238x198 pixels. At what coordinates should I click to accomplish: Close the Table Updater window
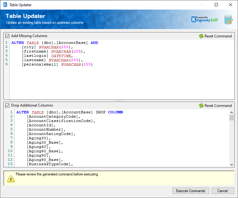(x=230, y=5)
